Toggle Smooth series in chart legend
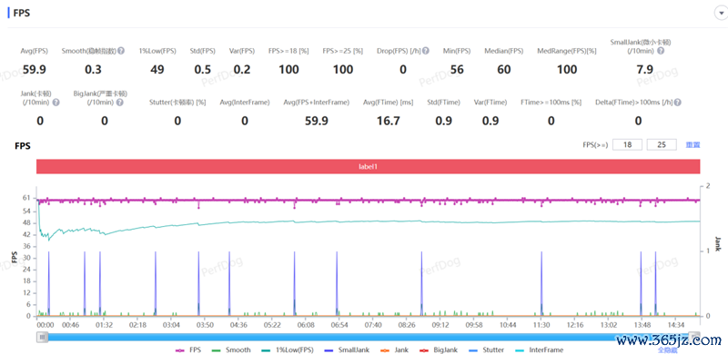This screenshot has height=354, width=728. pos(231,349)
